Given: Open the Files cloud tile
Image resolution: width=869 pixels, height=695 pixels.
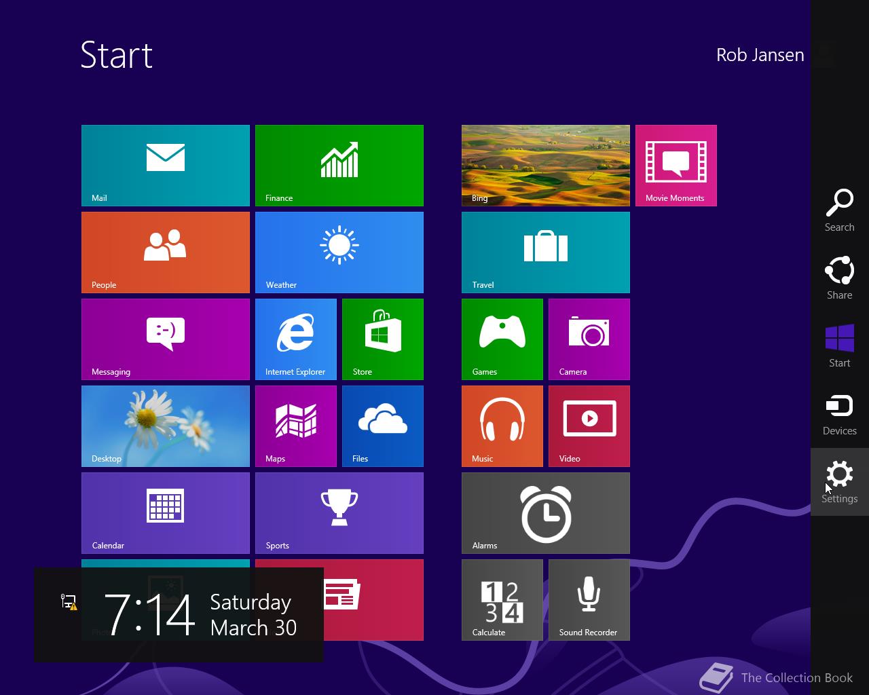Looking at the screenshot, I should click(383, 426).
